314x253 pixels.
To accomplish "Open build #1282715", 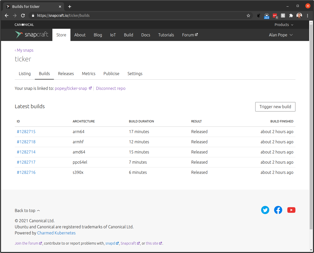I will pos(26,132).
